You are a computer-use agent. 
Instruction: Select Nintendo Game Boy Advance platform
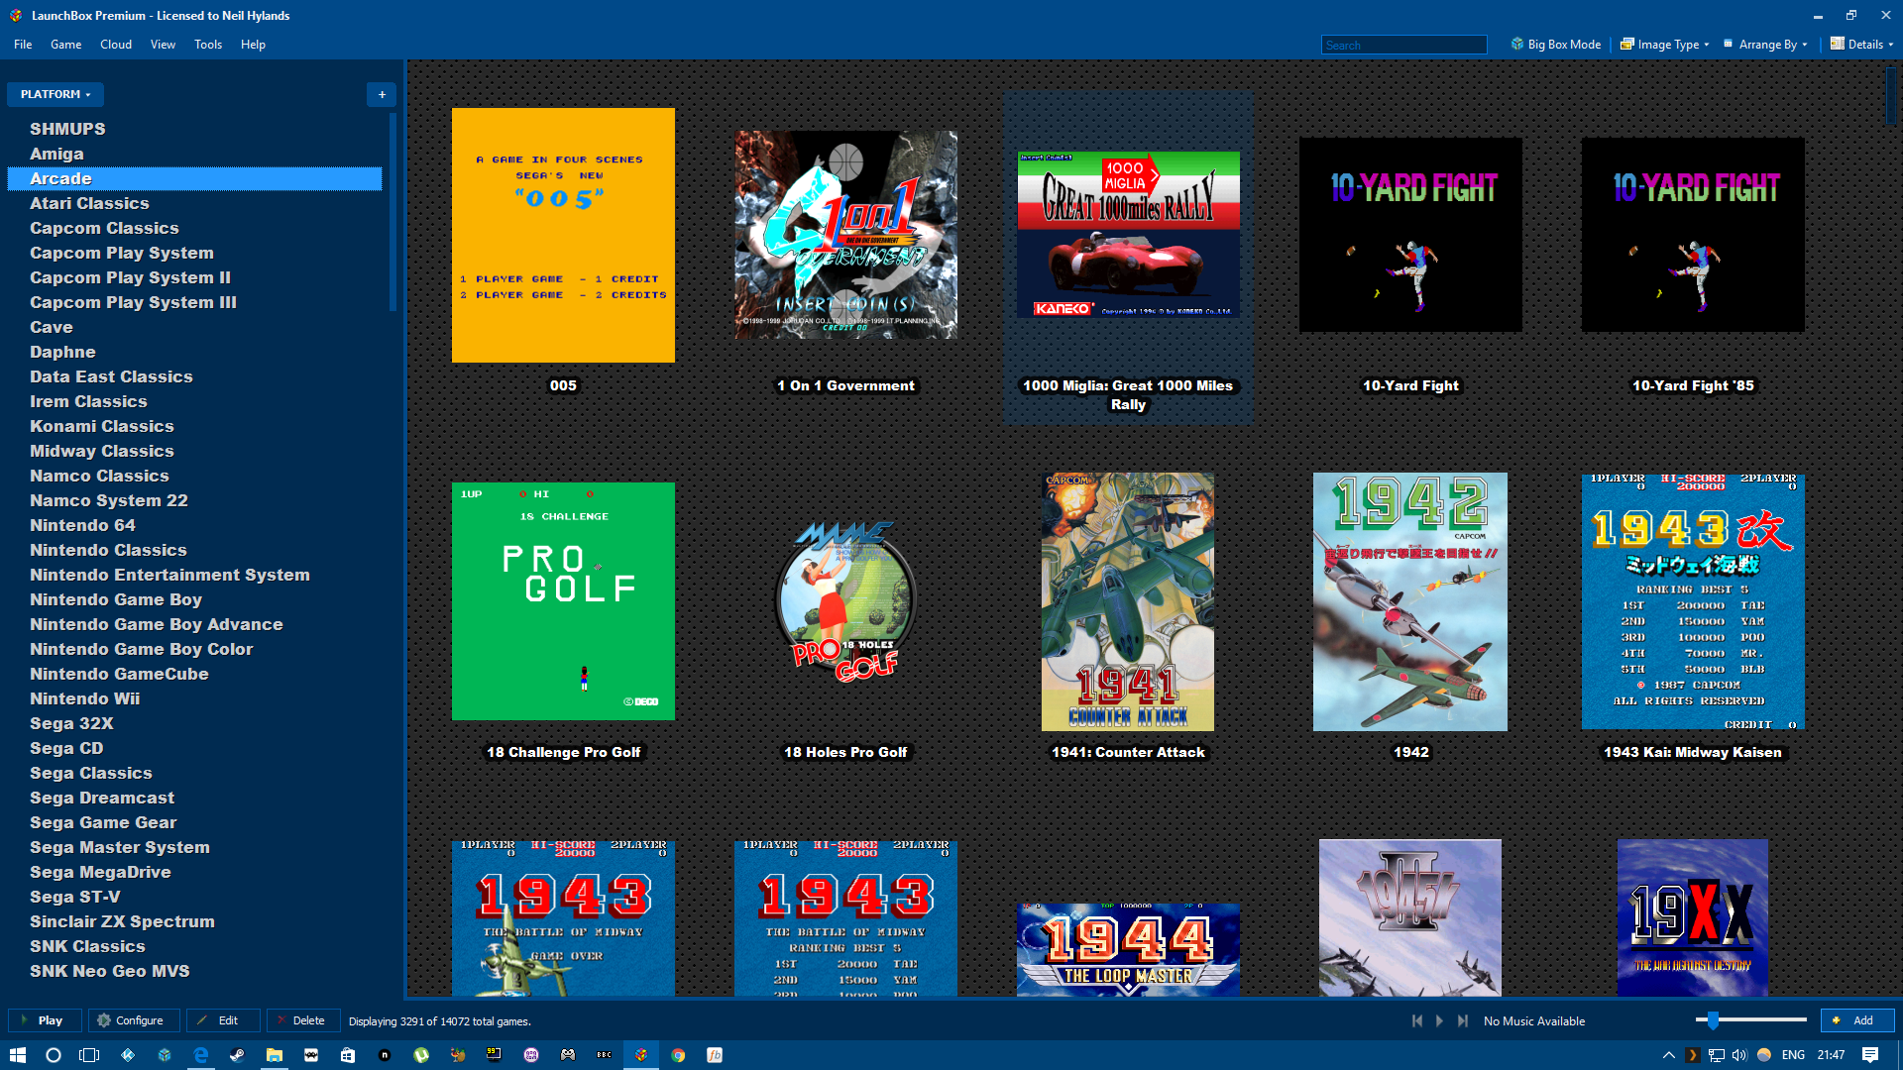(156, 624)
